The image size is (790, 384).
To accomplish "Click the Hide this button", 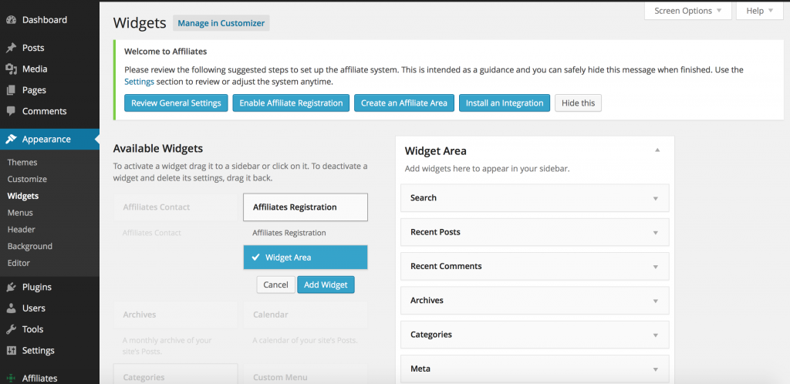I will click(578, 103).
